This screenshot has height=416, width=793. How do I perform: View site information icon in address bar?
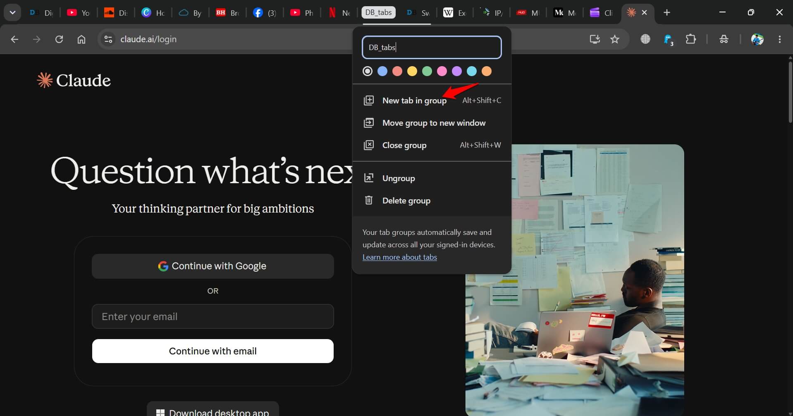click(x=108, y=39)
